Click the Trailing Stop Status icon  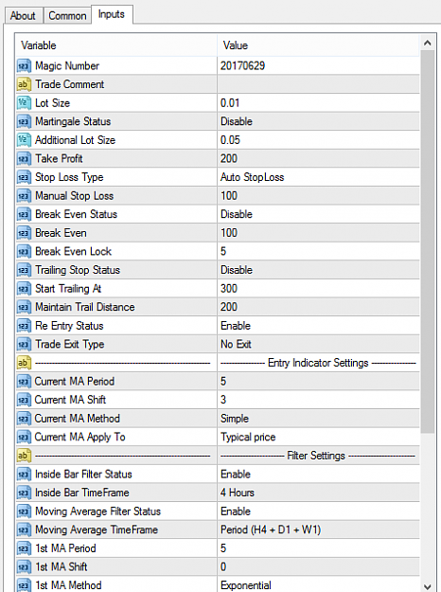(24, 270)
